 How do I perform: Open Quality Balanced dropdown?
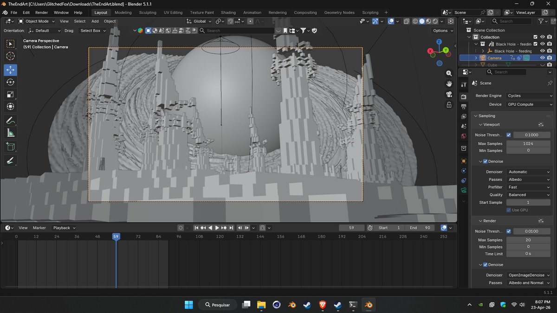click(529, 195)
